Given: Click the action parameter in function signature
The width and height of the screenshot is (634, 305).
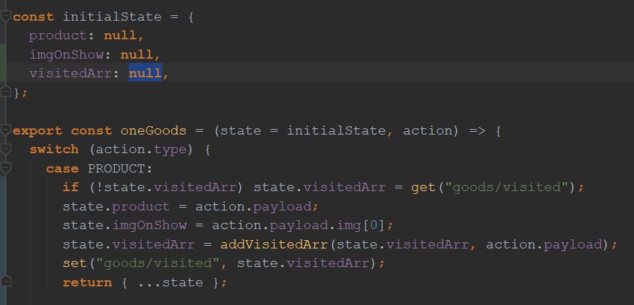Looking at the screenshot, I should click(428, 130).
